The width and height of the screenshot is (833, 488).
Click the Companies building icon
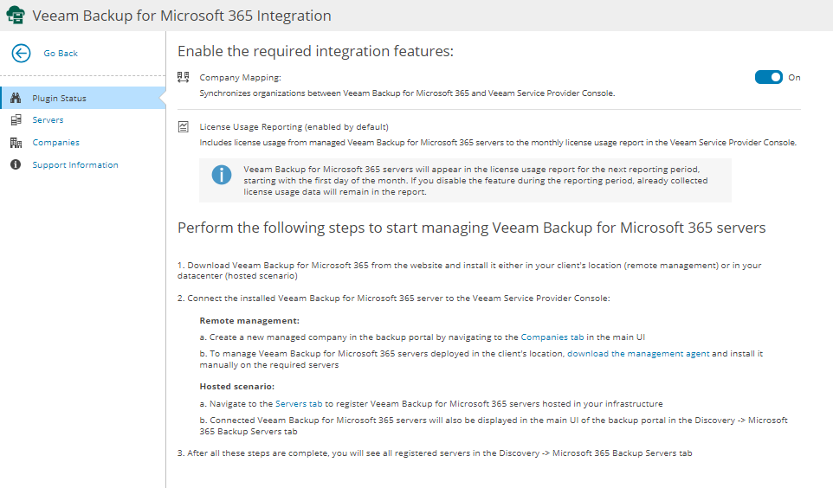tap(16, 143)
